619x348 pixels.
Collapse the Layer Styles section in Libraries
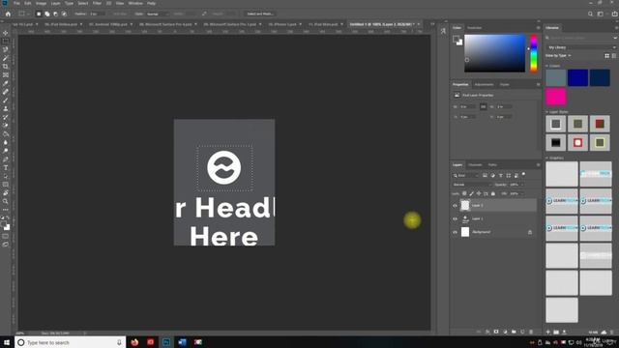547,112
